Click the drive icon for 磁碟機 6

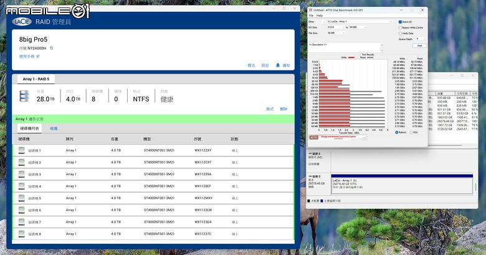coord(21,210)
